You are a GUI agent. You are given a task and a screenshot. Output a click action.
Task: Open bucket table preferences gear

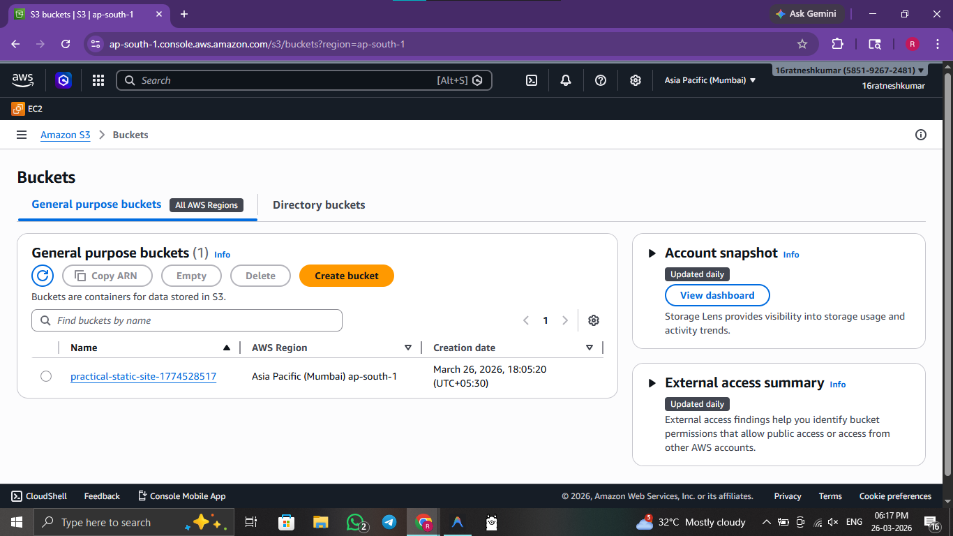594,320
